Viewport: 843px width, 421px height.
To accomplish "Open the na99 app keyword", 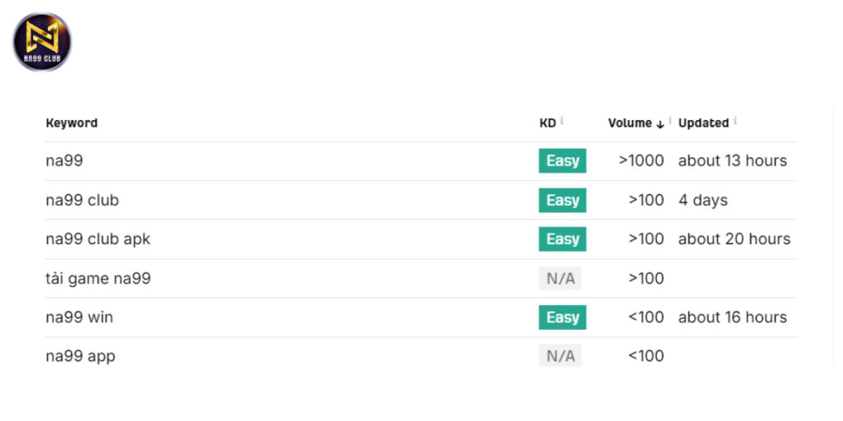I will coord(80,357).
